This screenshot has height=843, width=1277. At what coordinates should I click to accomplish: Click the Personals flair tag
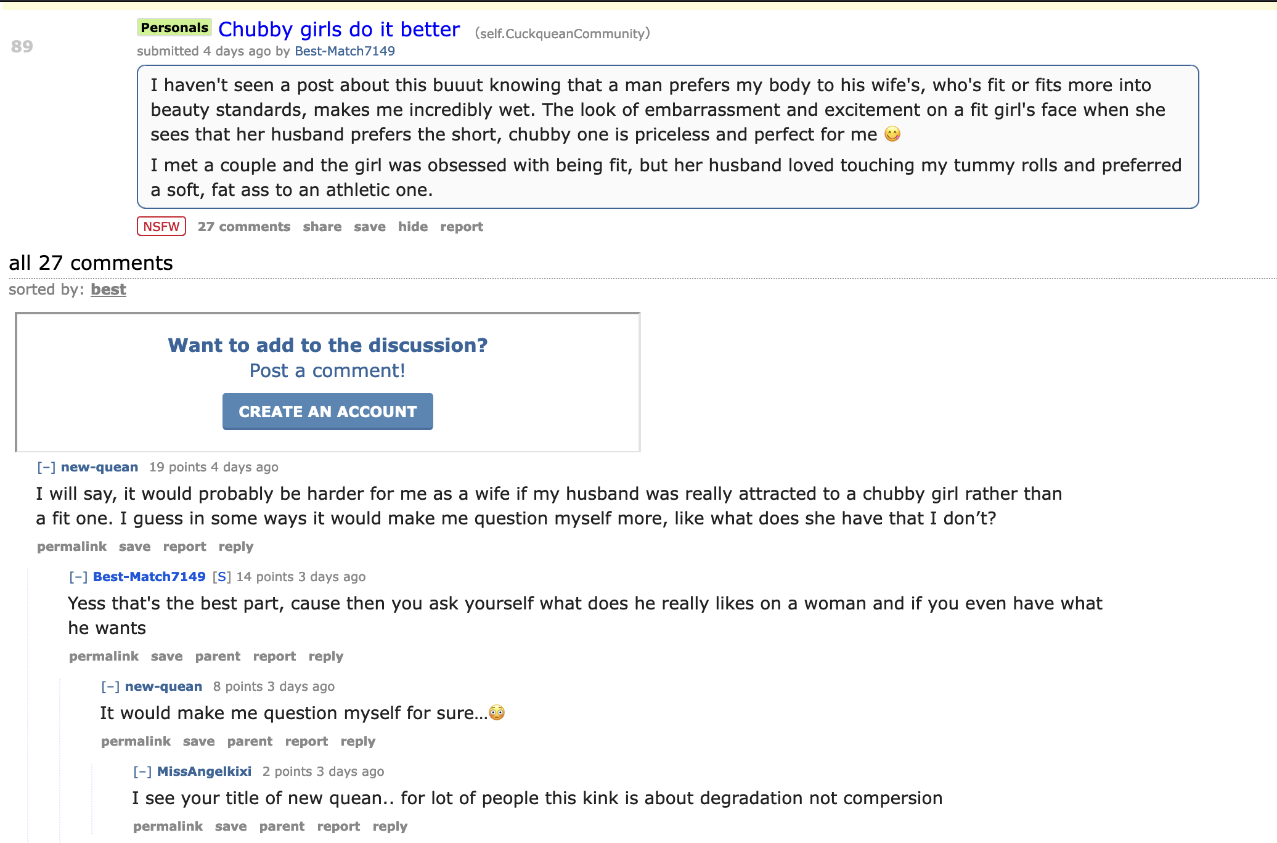[174, 28]
